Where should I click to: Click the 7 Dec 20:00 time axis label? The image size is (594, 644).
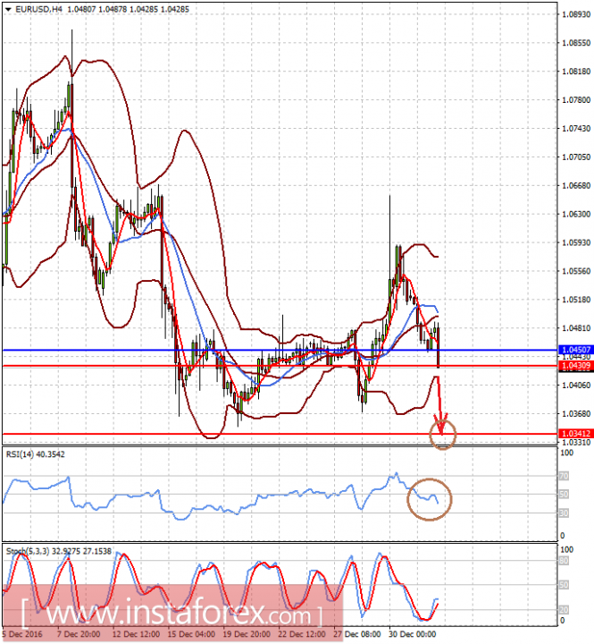(79, 634)
